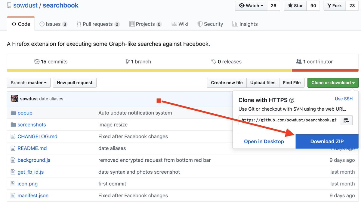Click the repository book icon
Screen dimensions: 361x203
(9, 5)
